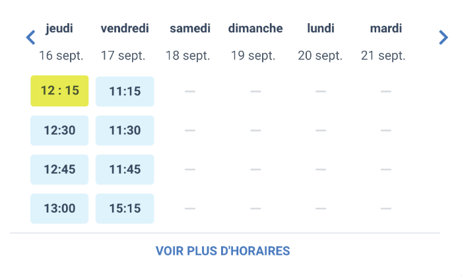Advance to next days with right arrow

[444, 38]
